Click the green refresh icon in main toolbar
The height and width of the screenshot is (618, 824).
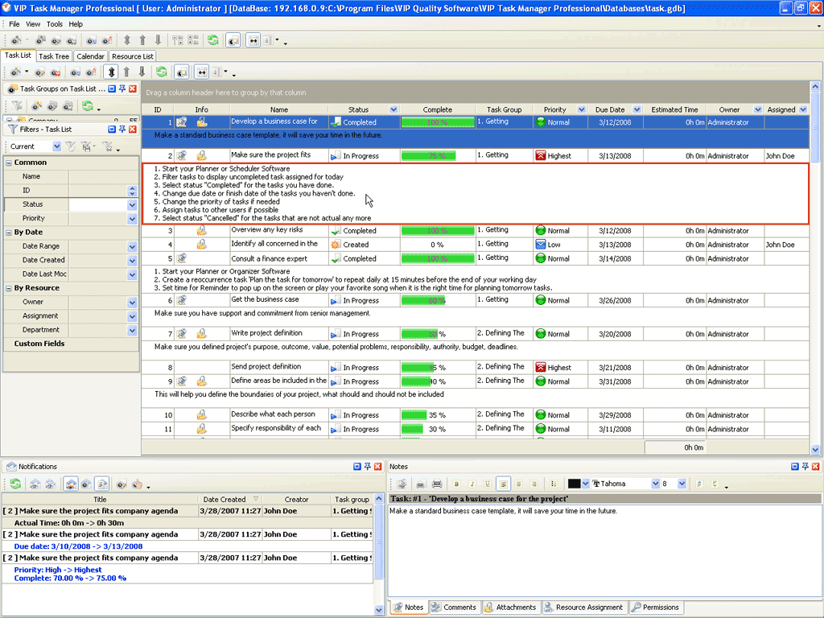(x=212, y=40)
